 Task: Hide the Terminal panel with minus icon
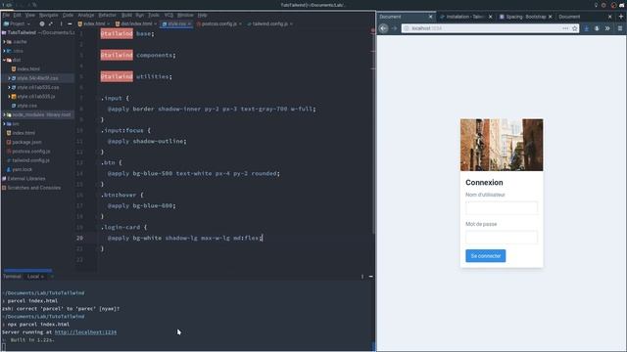370,276
